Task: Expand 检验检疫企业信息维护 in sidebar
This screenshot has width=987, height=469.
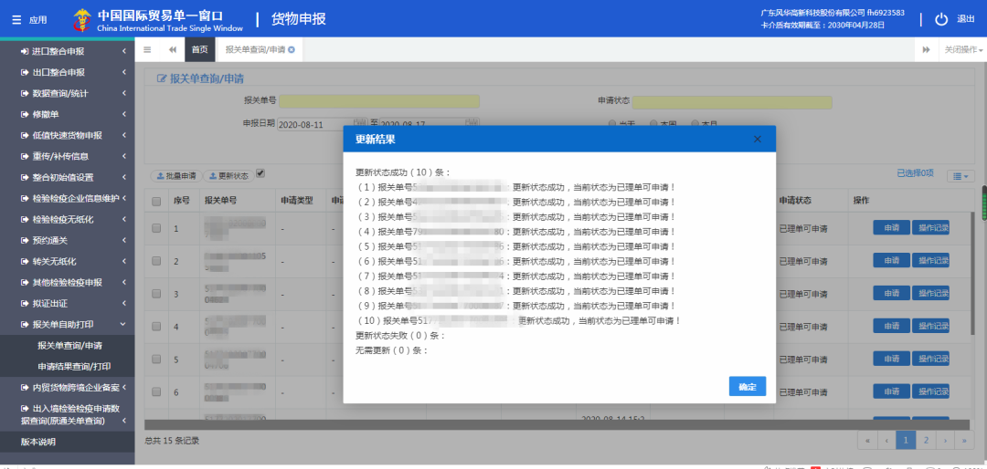Action: (x=68, y=198)
